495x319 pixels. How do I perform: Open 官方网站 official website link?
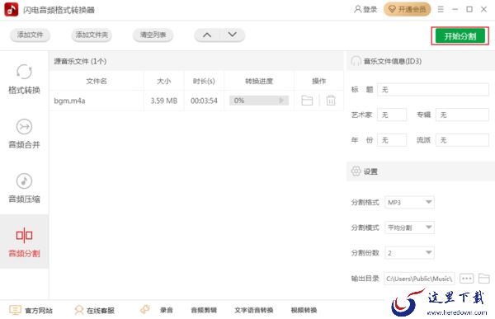pyautogui.click(x=39, y=311)
